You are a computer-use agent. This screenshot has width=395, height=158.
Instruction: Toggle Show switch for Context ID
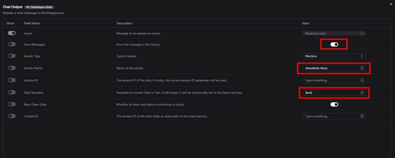(12, 116)
